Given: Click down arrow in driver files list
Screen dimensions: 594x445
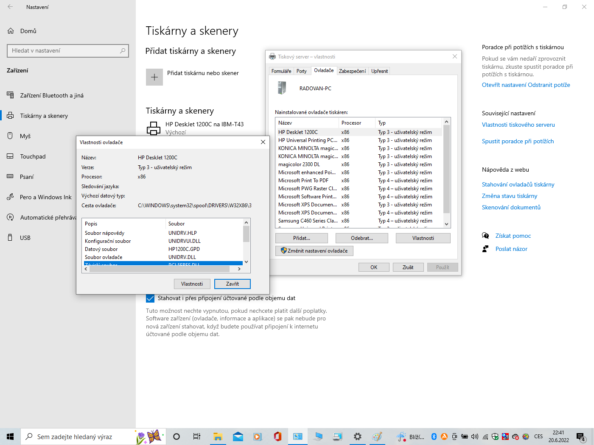Looking at the screenshot, I should coord(246,261).
